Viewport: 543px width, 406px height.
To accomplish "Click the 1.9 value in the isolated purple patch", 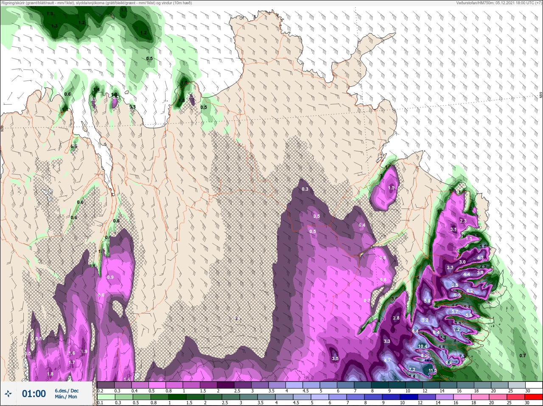I will (392, 188).
